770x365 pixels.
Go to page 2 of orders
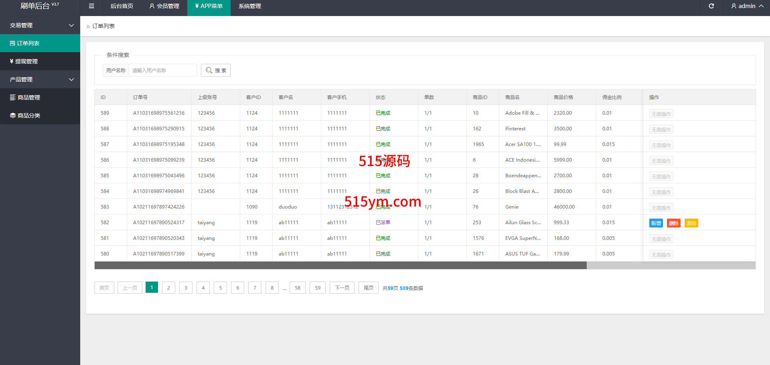point(168,288)
